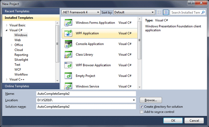Screen dimensions: 209x127
Task: Expand the Visual C++ tree node
Action: (7, 79)
